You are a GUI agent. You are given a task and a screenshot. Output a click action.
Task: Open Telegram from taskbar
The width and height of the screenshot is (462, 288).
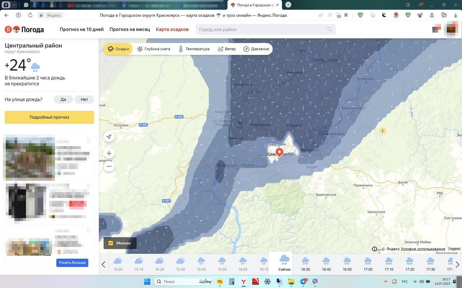pos(303,282)
